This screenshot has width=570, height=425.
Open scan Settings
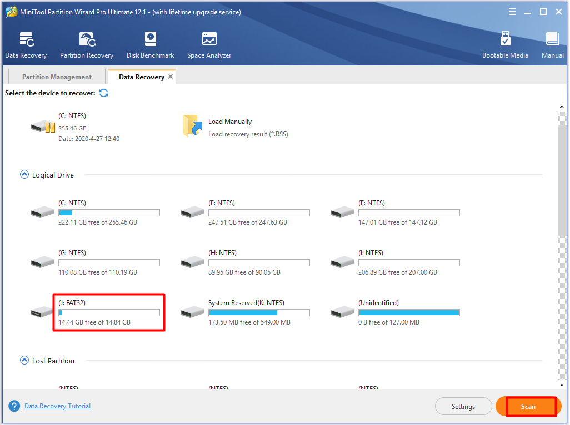point(463,407)
